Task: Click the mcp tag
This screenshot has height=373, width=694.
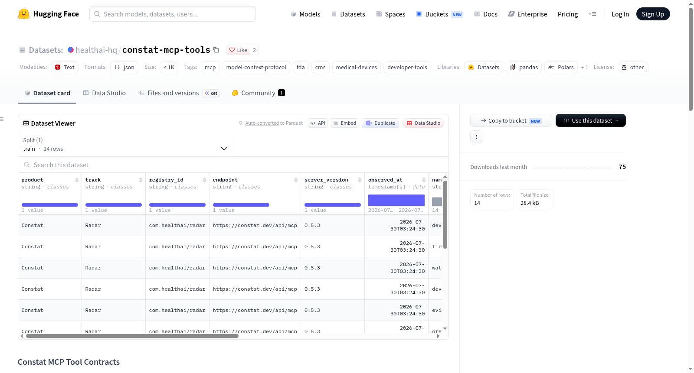Action: 210,67
